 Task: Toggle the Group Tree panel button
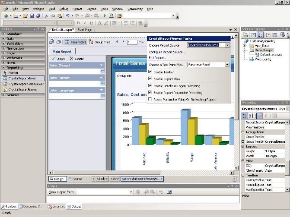(99, 42)
